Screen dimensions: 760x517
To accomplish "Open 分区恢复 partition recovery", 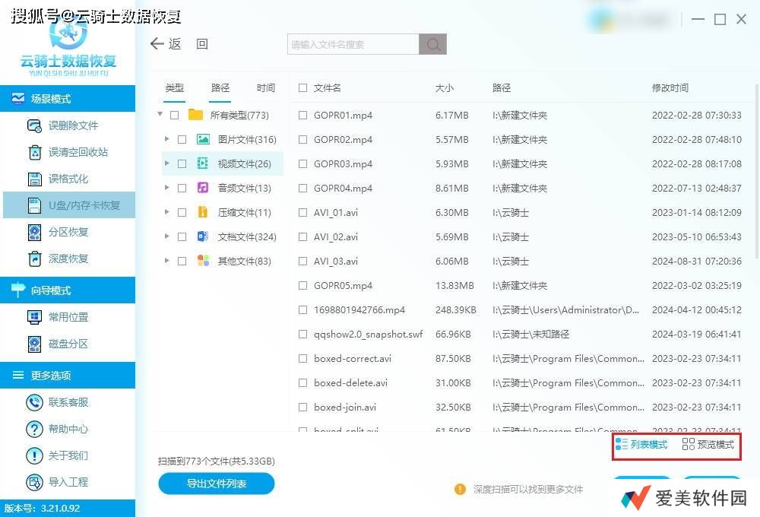I will coord(35,232).
